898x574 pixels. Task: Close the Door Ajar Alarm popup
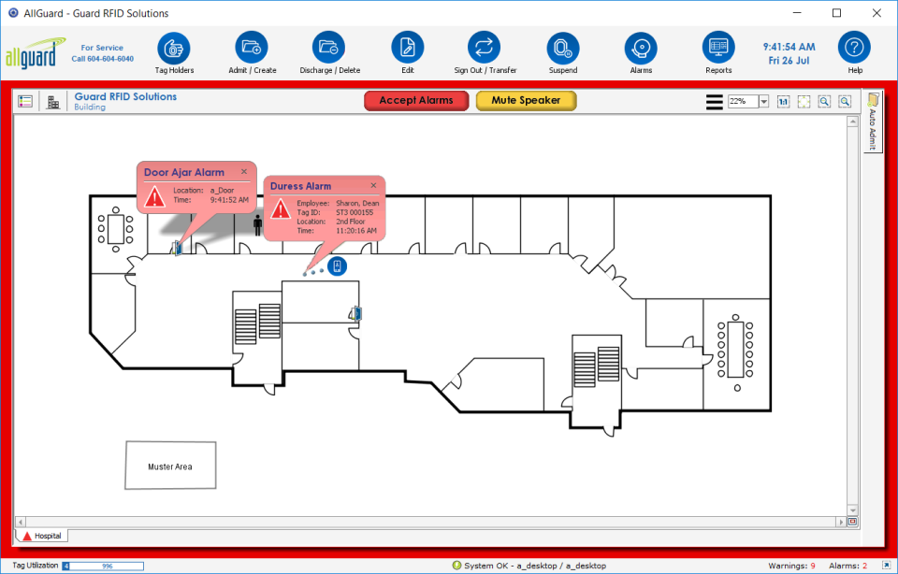[x=244, y=172]
